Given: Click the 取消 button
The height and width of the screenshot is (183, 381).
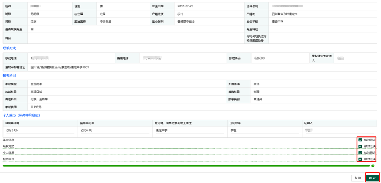Looking at the screenshot, I should point(357,178).
